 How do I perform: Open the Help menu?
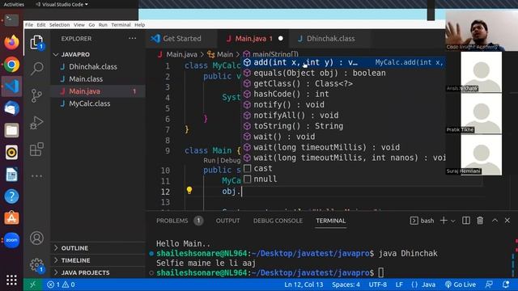click(x=140, y=25)
